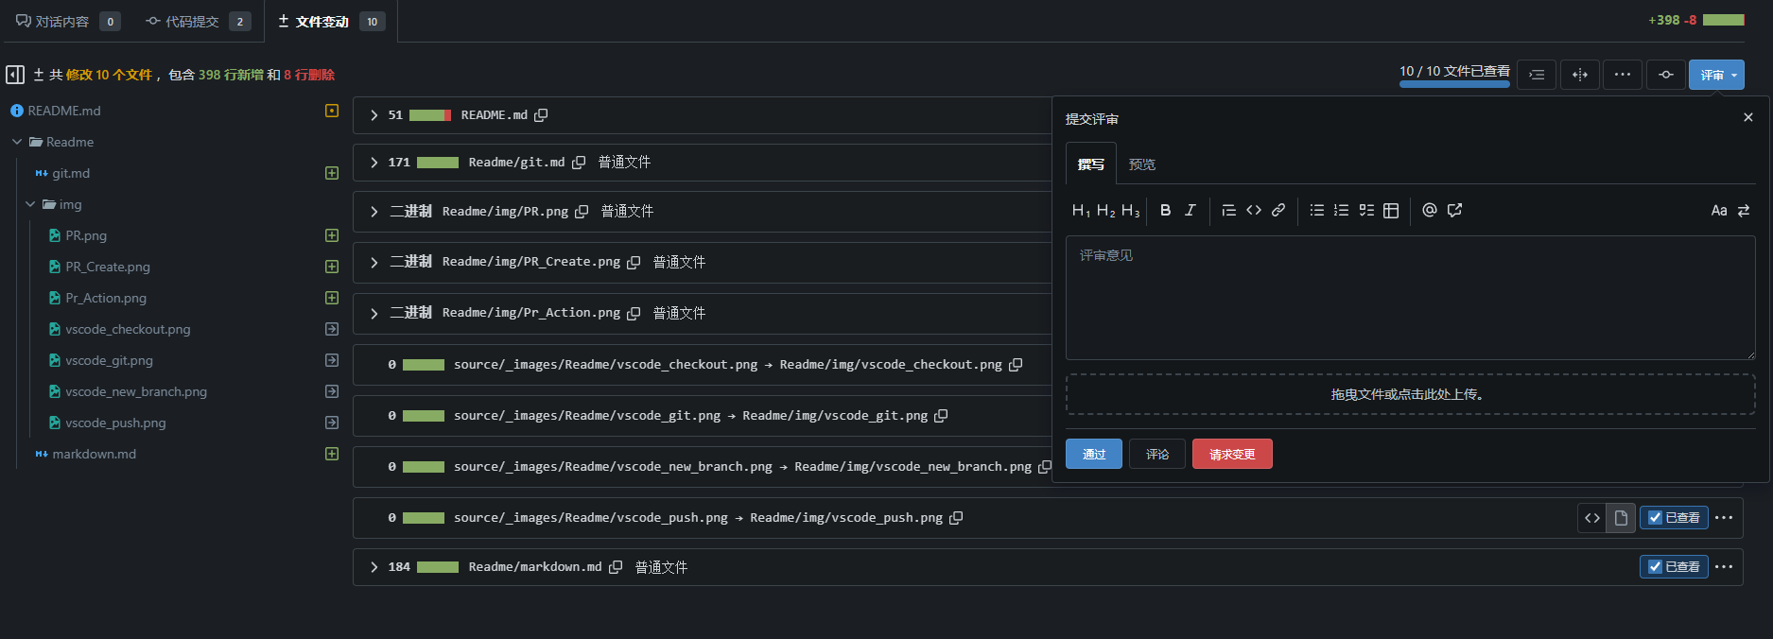1773x639 pixels.
Task: Switch to 预览 preview tab
Action: pos(1141,164)
